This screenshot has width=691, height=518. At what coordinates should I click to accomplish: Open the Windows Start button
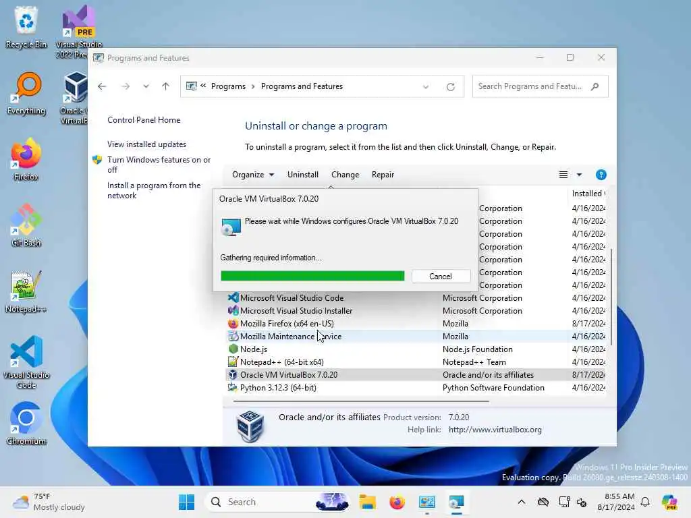186,502
